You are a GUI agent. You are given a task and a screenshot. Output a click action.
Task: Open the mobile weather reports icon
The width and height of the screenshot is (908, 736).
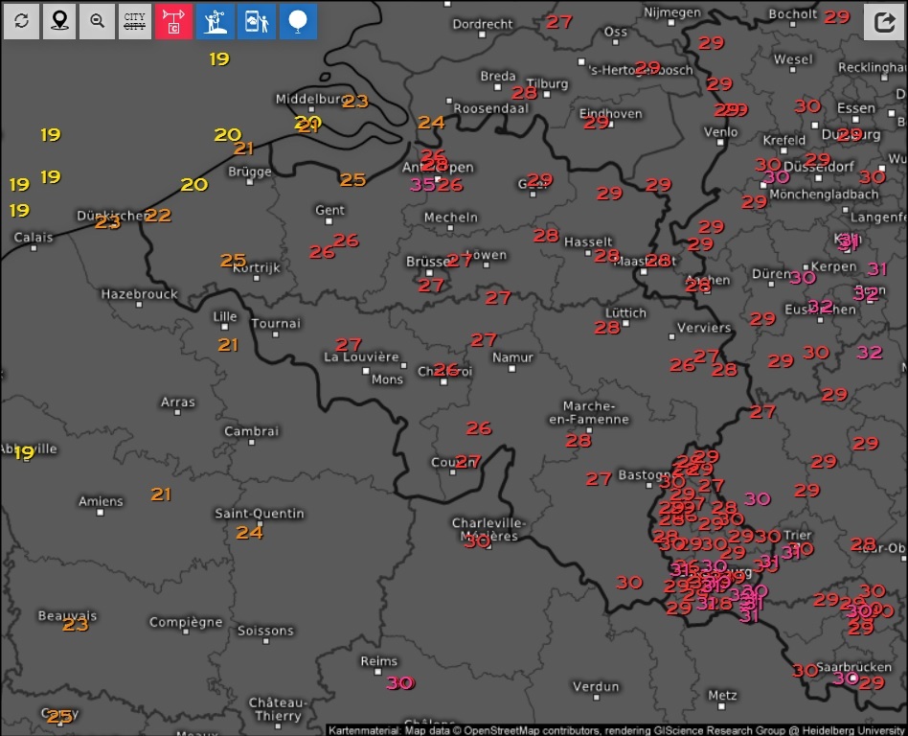pyautogui.click(x=257, y=21)
